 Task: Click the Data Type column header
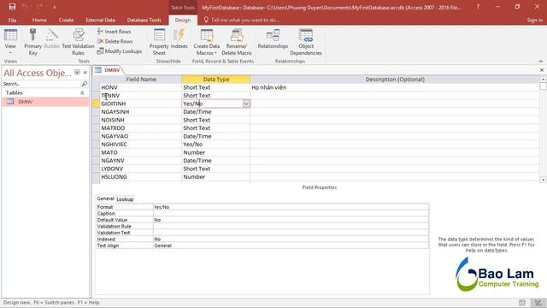pyautogui.click(x=215, y=80)
